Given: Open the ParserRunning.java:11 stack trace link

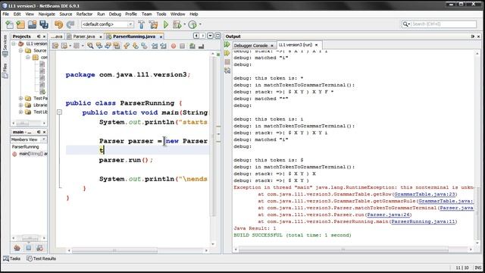Looking at the screenshot, I should point(423,221).
